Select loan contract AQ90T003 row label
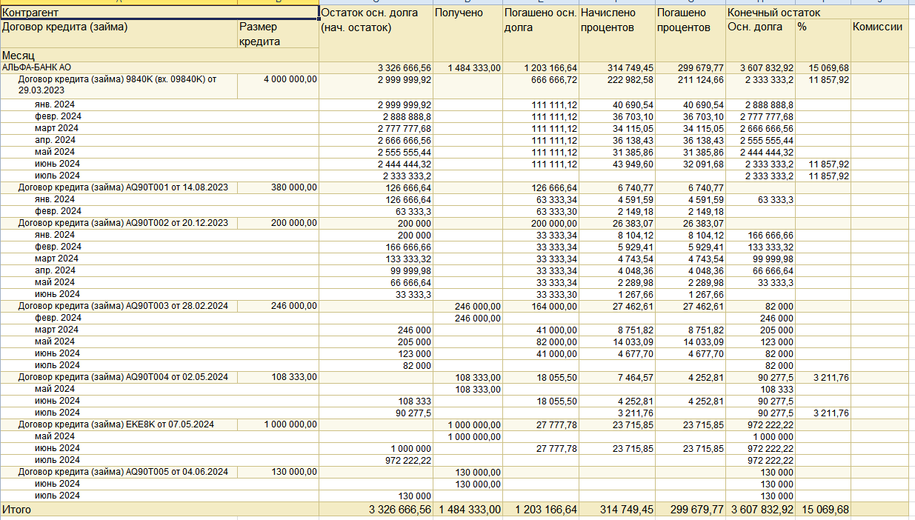Screen dimensions: 915x520 click(x=123, y=306)
